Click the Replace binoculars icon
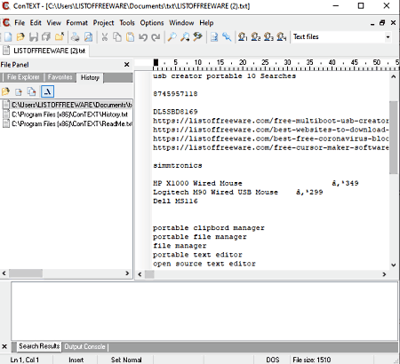400x364 pixels. click(x=197, y=36)
